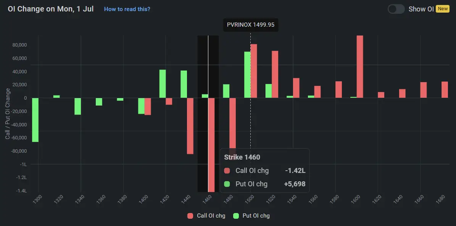Click the green put bar at strike 1420
This screenshot has height=226, width=456.
(x=163, y=84)
